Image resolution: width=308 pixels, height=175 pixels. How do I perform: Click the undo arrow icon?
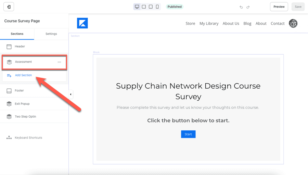[241, 7]
